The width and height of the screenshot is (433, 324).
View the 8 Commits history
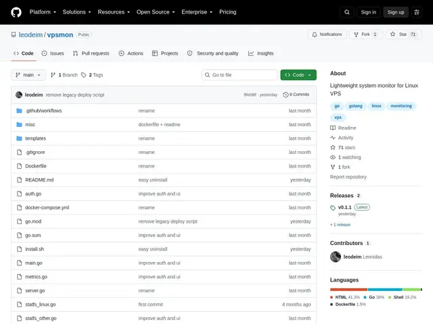[296, 94]
